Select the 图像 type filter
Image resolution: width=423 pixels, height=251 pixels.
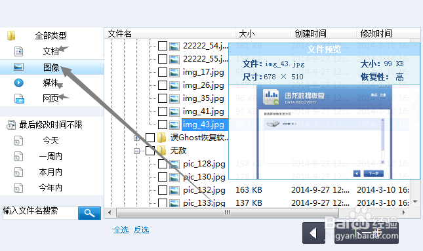[52, 67]
